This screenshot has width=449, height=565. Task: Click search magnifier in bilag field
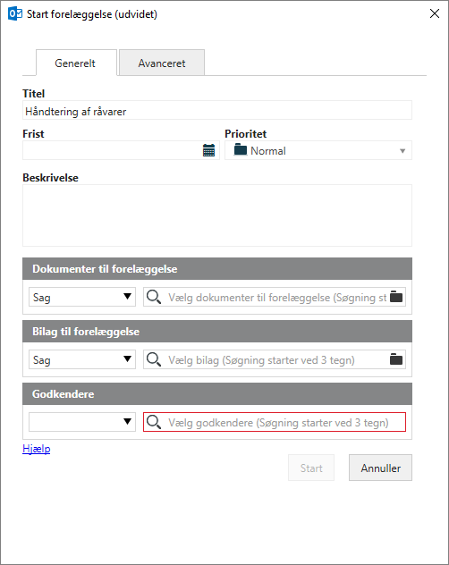(x=154, y=359)
